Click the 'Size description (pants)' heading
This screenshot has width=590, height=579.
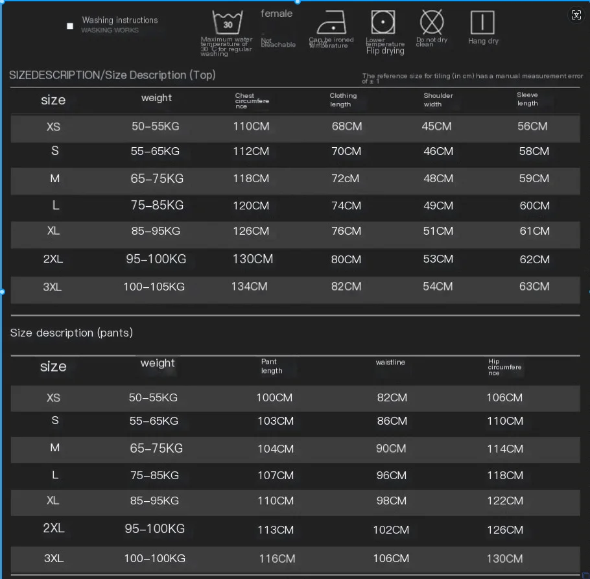pos(71,333)
